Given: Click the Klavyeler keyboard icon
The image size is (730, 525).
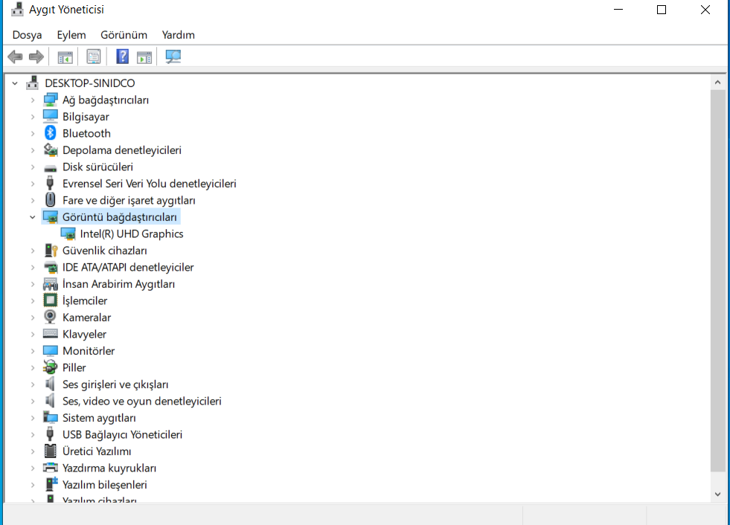Looking at the screenshot, I should (x=51, y=334).
